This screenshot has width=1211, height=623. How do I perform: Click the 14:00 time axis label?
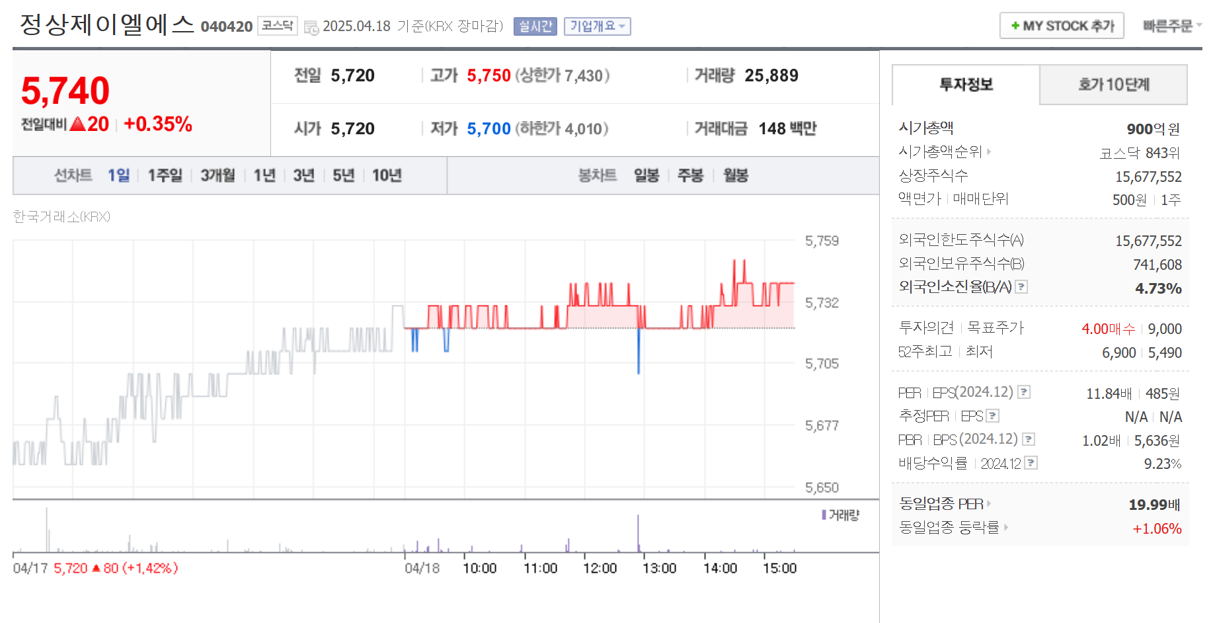pos(720,568)
